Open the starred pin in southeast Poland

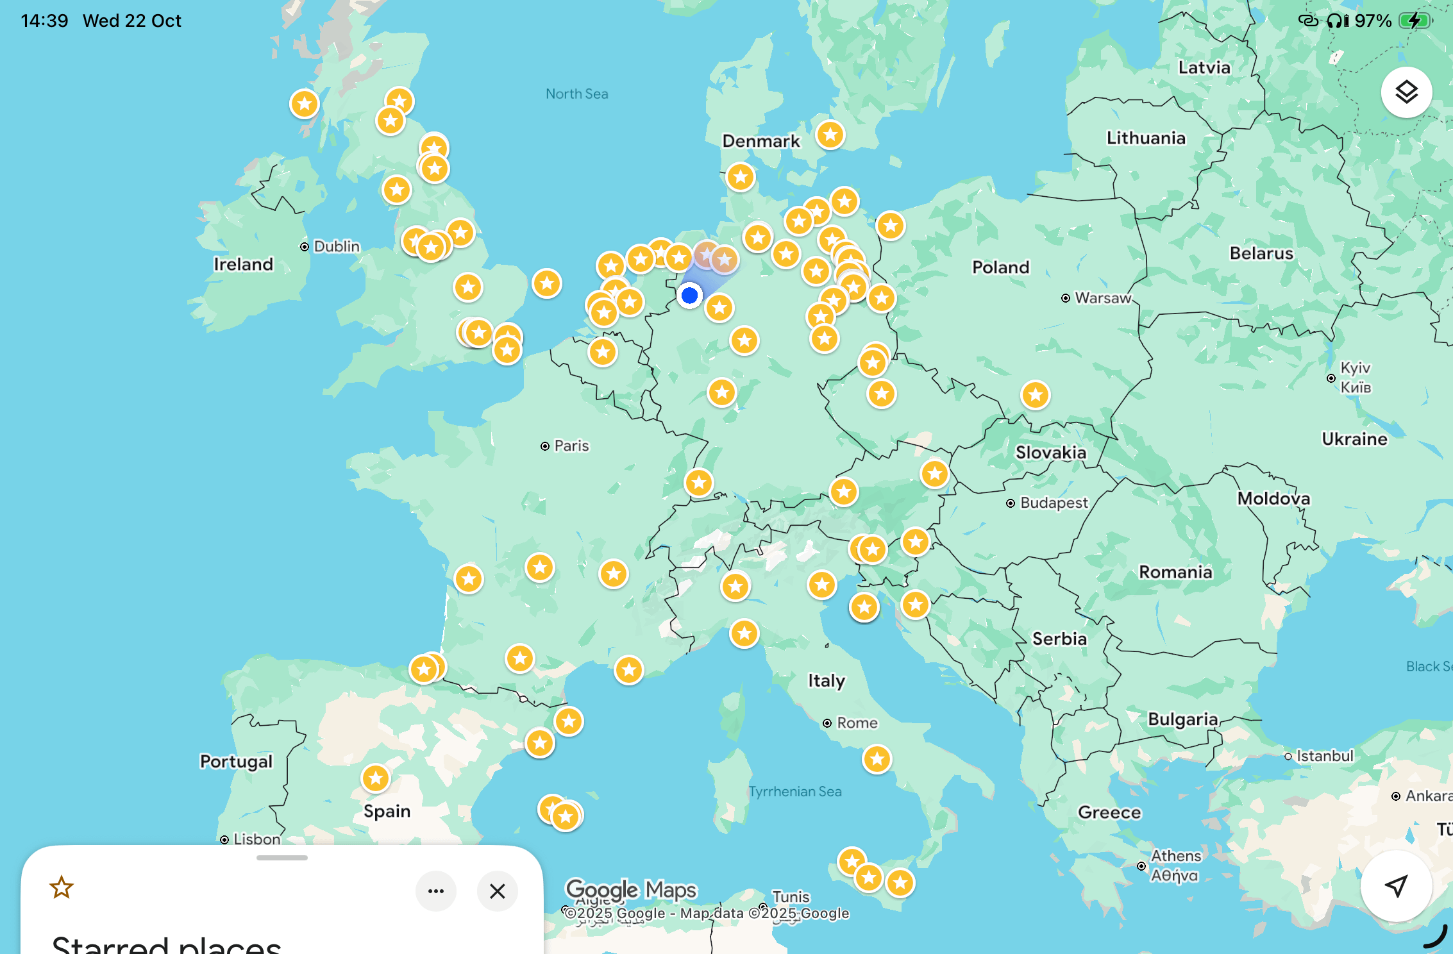pyautogui.click(x=1035, y=395)
